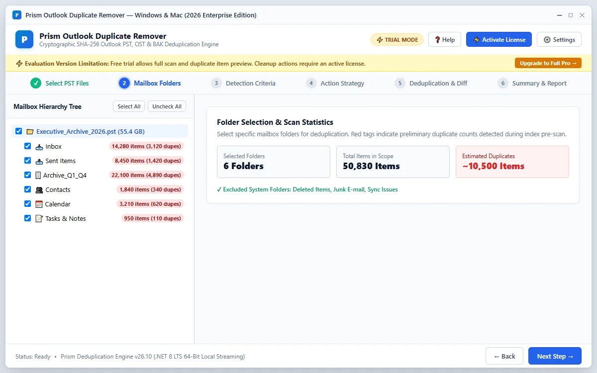The width and height of the screenshot is (597, 373).
Task: Click the step 2 number circle
Action: coord(124,83)
